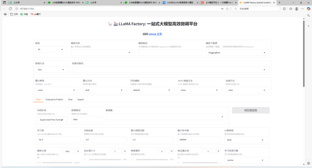The image size is (312, 168).
Task: Switch to the Chat tab
Action: coord(70,99)
